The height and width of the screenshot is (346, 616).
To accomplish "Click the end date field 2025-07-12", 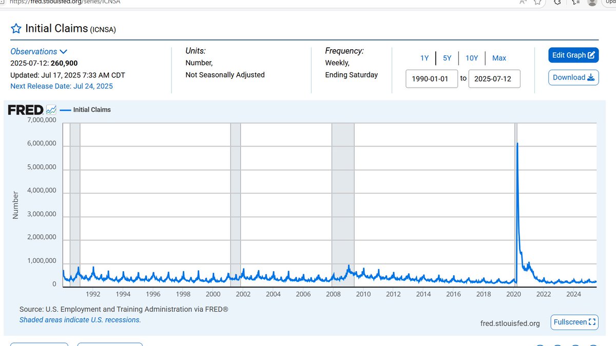I will (494, 79).
